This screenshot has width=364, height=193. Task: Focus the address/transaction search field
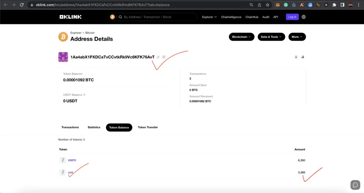pos(158,17)
